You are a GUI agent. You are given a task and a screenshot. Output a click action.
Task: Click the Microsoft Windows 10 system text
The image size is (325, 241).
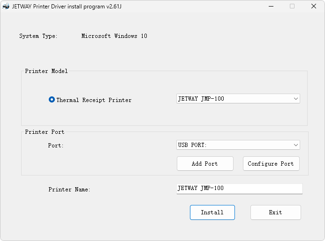[x=114, y=36]
